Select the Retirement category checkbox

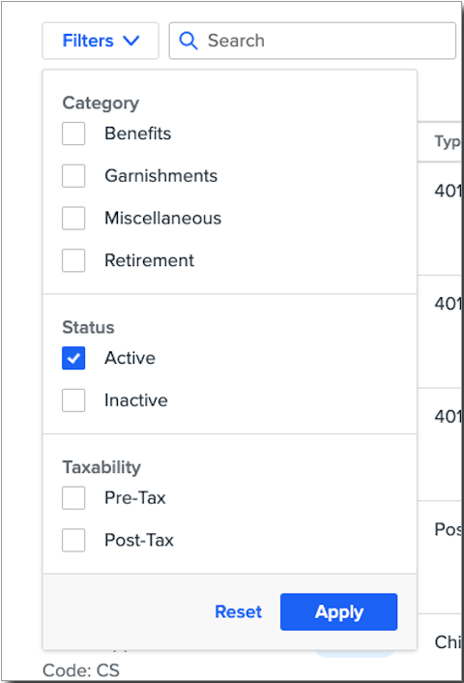(73, 260)
